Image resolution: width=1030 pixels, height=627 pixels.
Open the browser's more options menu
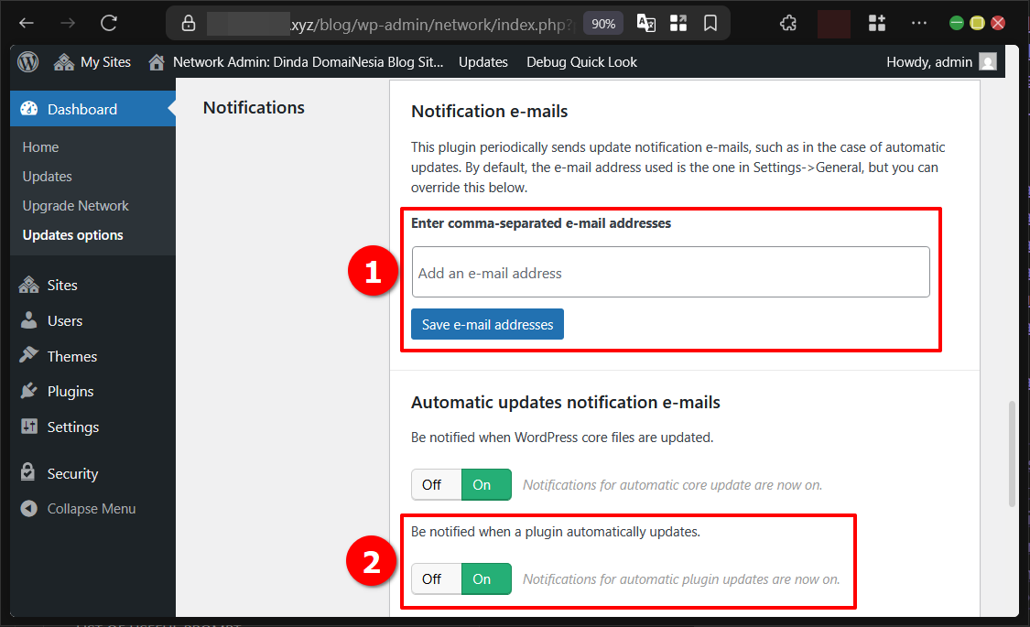point(918,23)
